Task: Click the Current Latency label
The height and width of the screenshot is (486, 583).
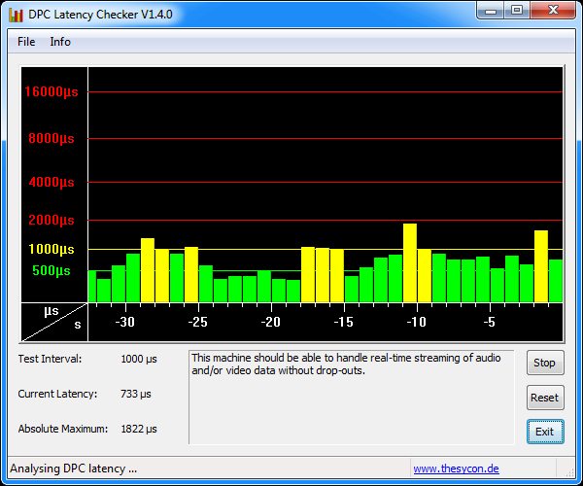Action: click(57, 394)
